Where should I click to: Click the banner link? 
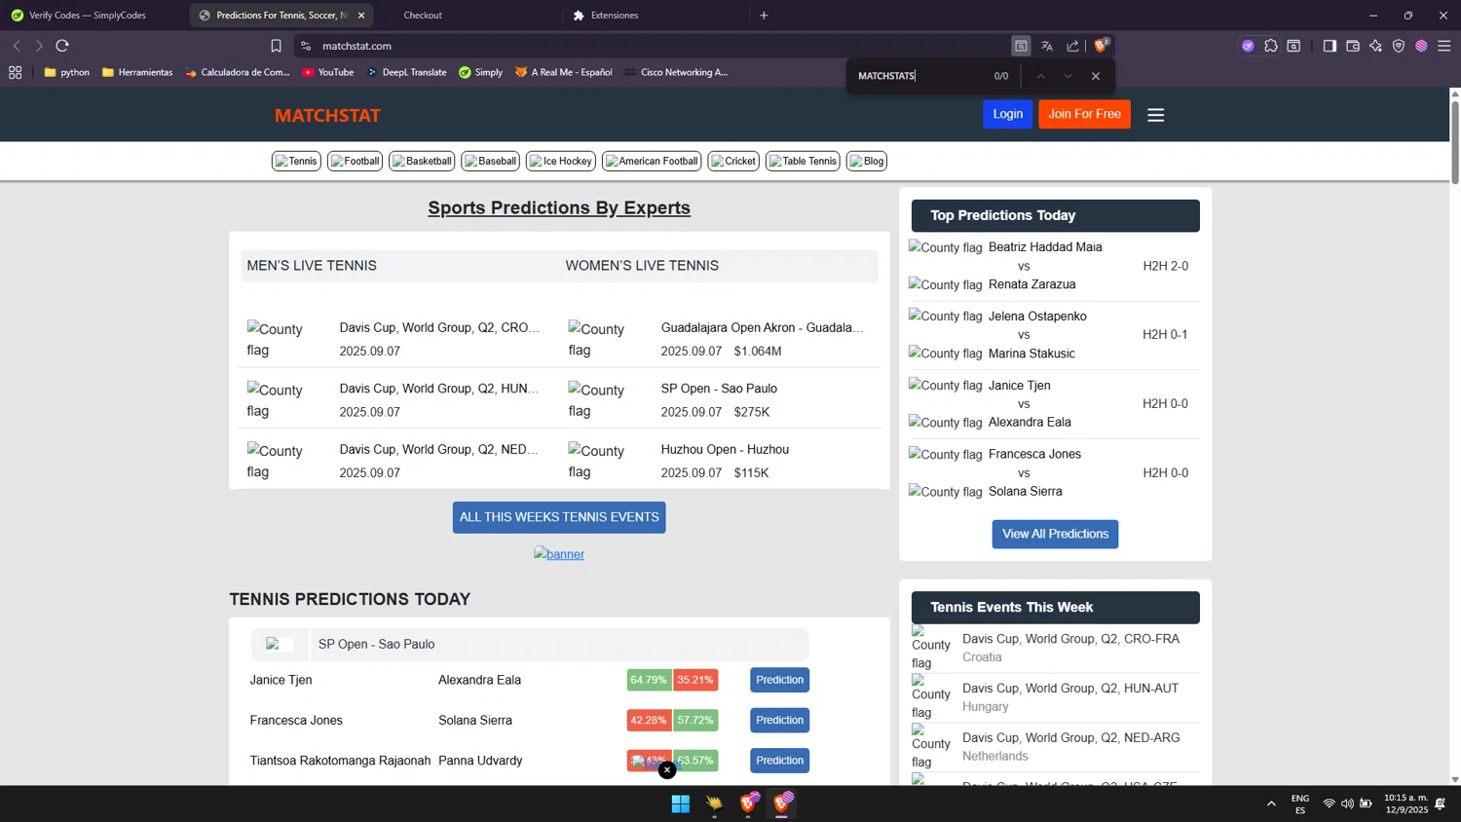tap(559, 554)
